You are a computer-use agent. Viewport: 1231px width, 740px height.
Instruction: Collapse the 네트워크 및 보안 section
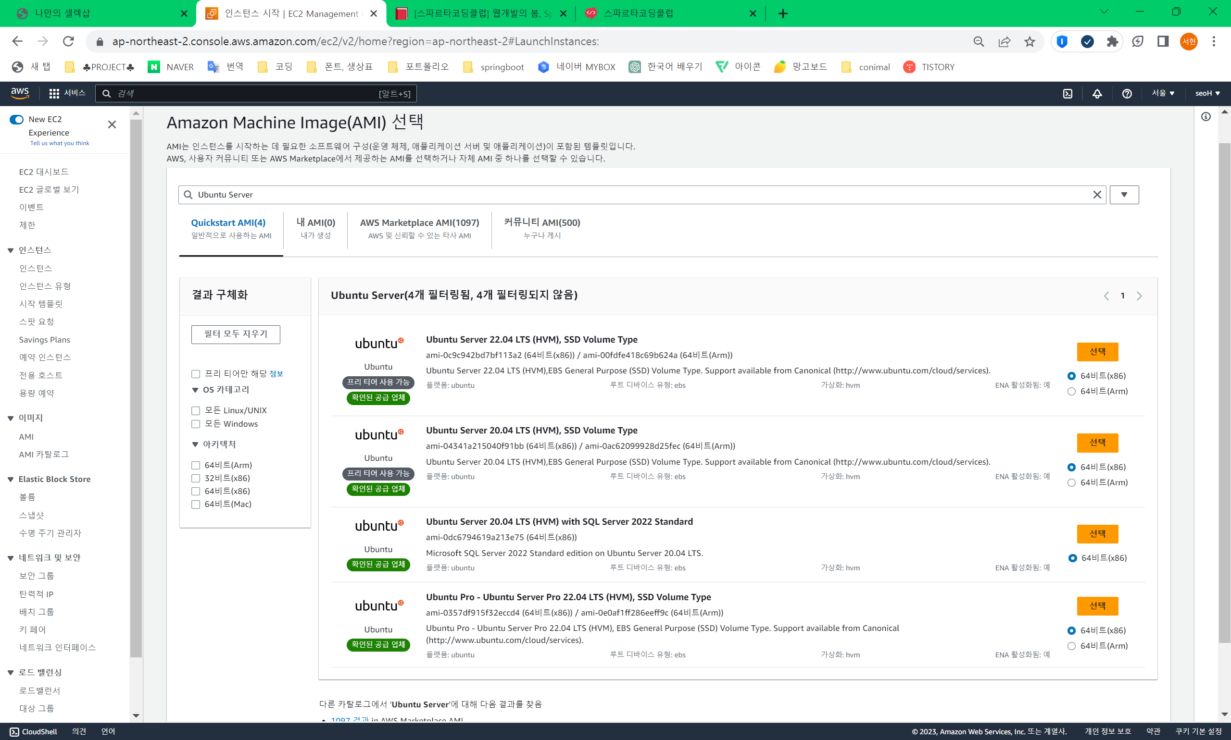click(11, 558)
